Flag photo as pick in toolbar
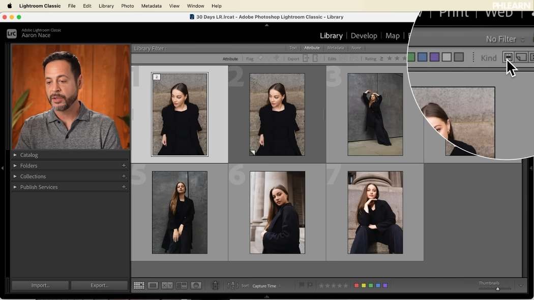534x300 pixels. 302,285
